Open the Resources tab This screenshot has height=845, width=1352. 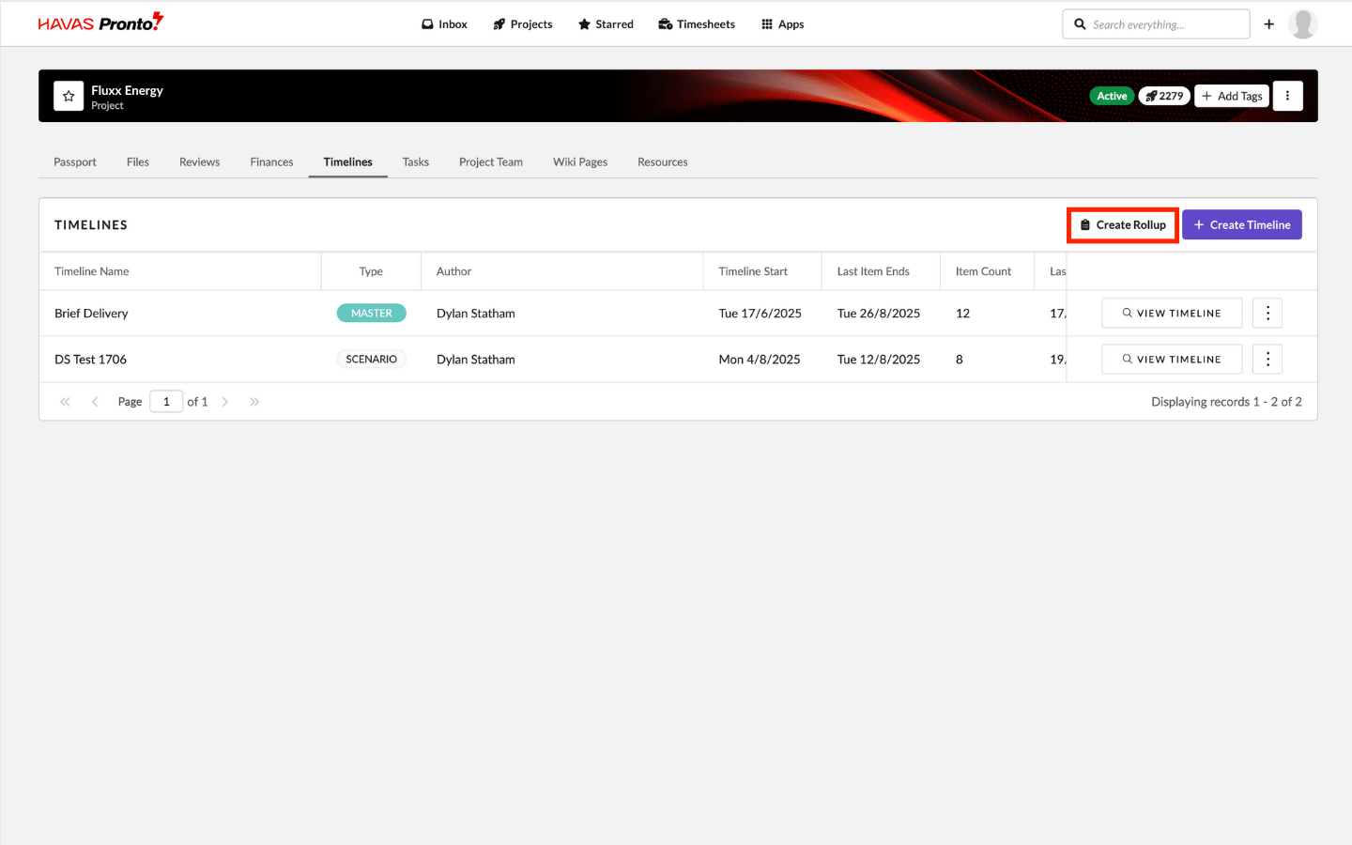pyautogui.click(x=663, y=161)
